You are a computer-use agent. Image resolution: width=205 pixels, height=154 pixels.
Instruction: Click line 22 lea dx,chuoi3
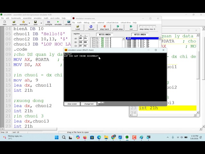[x=31, y=121]
